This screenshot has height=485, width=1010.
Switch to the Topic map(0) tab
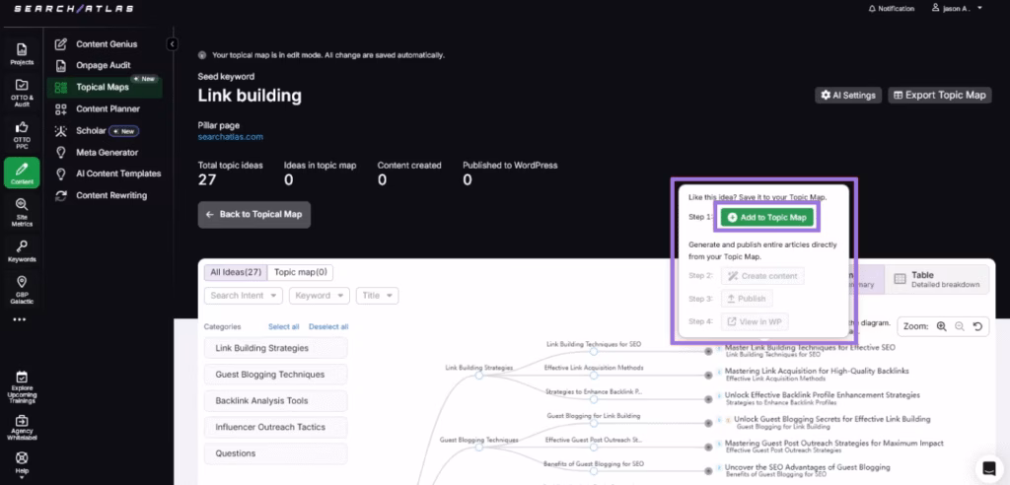tap(302, 272)
